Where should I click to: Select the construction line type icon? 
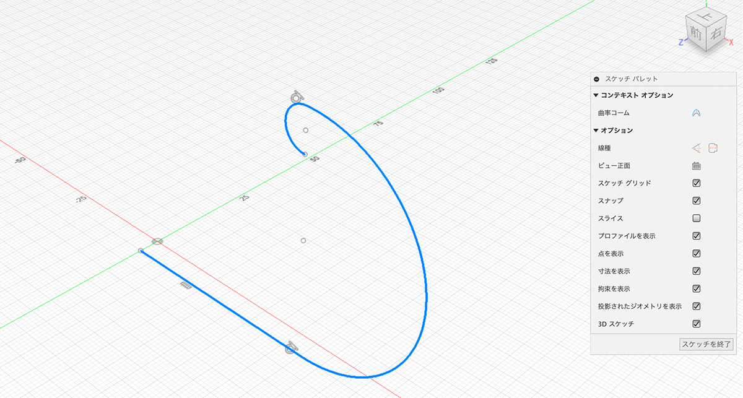click(697, 147)
